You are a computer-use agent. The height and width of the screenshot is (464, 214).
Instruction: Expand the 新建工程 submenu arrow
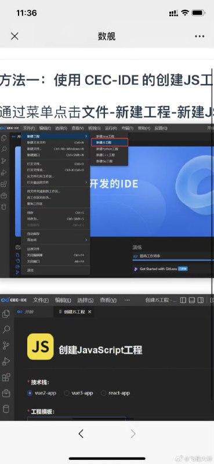(86, 136)
